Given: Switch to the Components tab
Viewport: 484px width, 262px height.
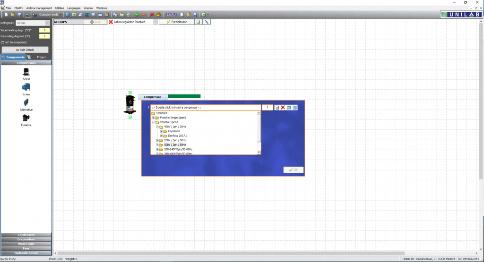Looking at the screenshot, I should 13,57.
